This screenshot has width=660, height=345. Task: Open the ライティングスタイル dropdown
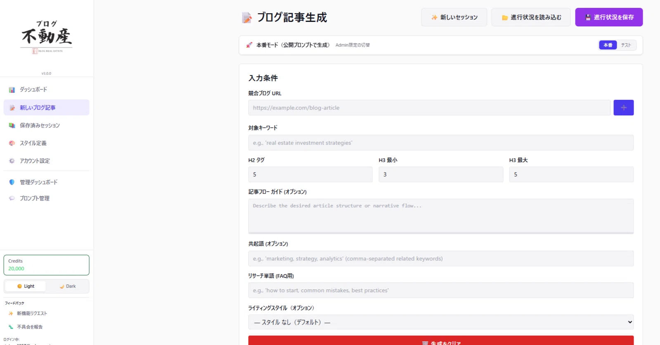(x=441, y=322)
